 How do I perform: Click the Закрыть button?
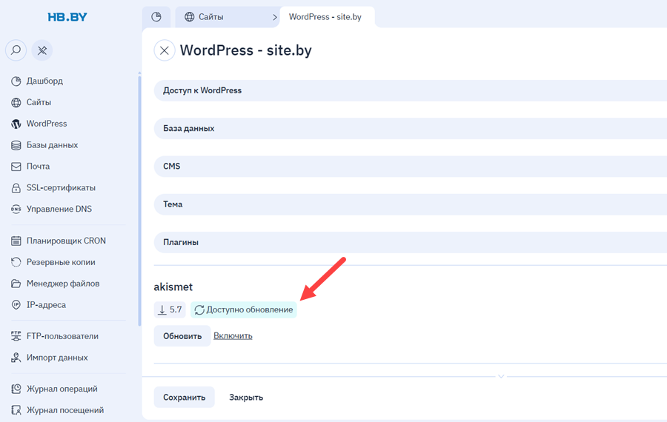[x=246, y=398]
